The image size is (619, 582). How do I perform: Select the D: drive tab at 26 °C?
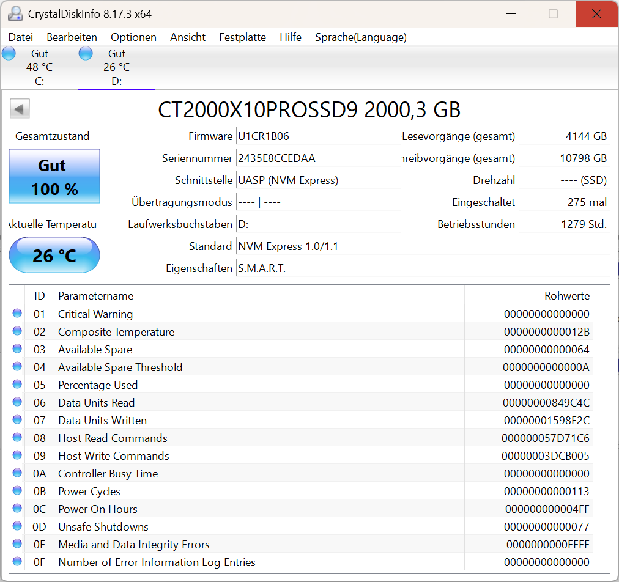click(x=116, y=67)
